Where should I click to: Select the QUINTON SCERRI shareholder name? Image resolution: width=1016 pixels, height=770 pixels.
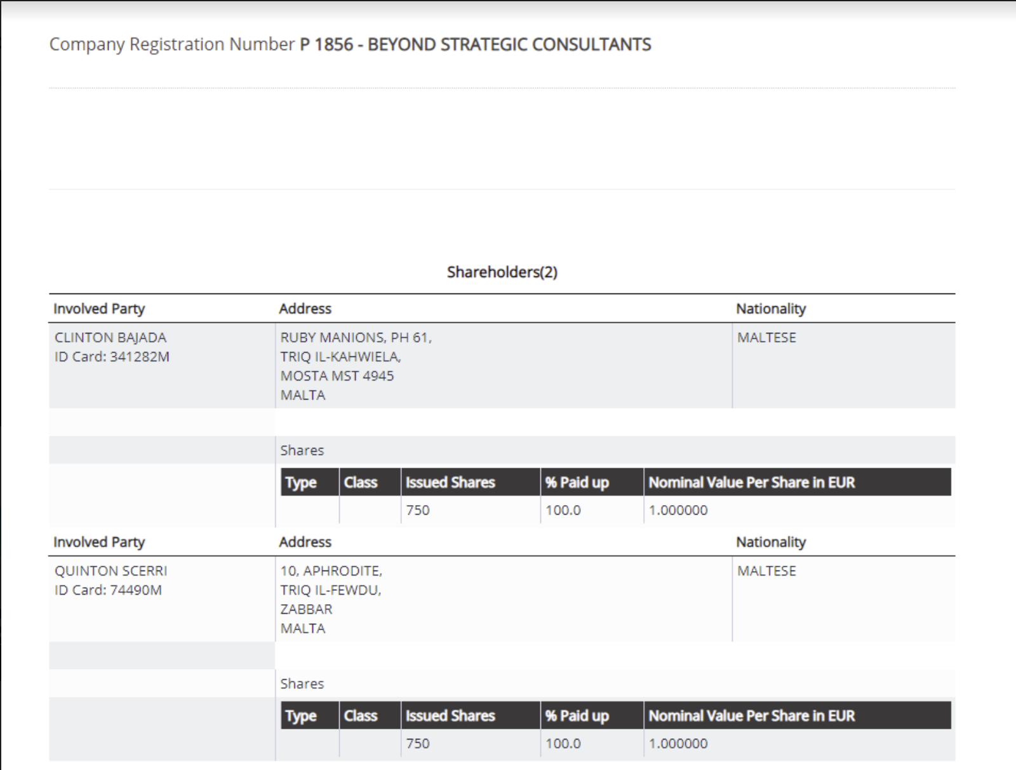[110, 571]
